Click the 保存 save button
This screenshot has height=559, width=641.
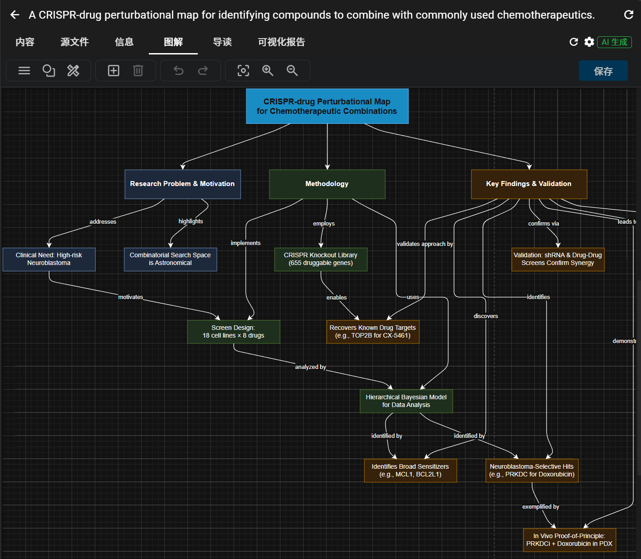[x=603, y=70]
